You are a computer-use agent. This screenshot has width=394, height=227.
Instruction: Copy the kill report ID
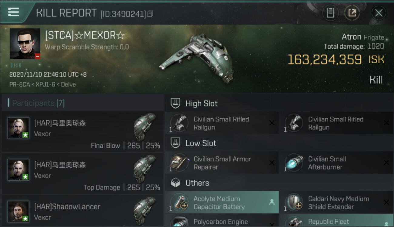[x=150, y=14]
